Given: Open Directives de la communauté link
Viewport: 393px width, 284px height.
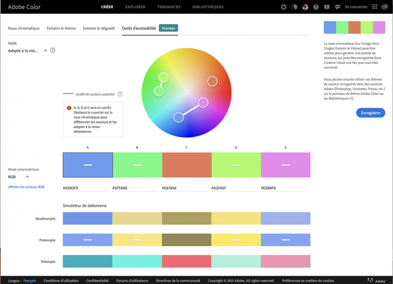Looking at the screenshot, I should point(178,281).
